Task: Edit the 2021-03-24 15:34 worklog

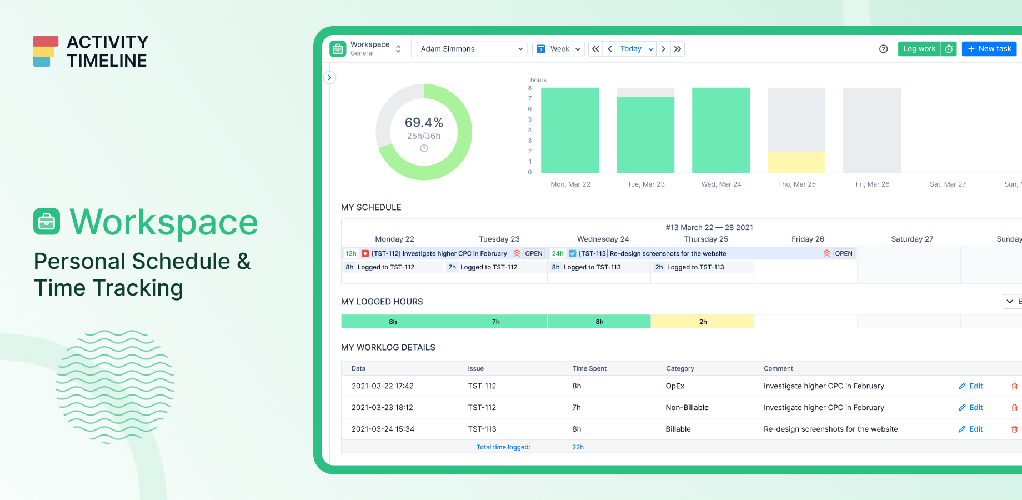Action: coord(971,429)
